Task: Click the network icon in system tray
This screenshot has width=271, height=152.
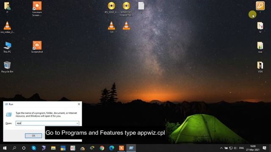Action: pos(231,148)
